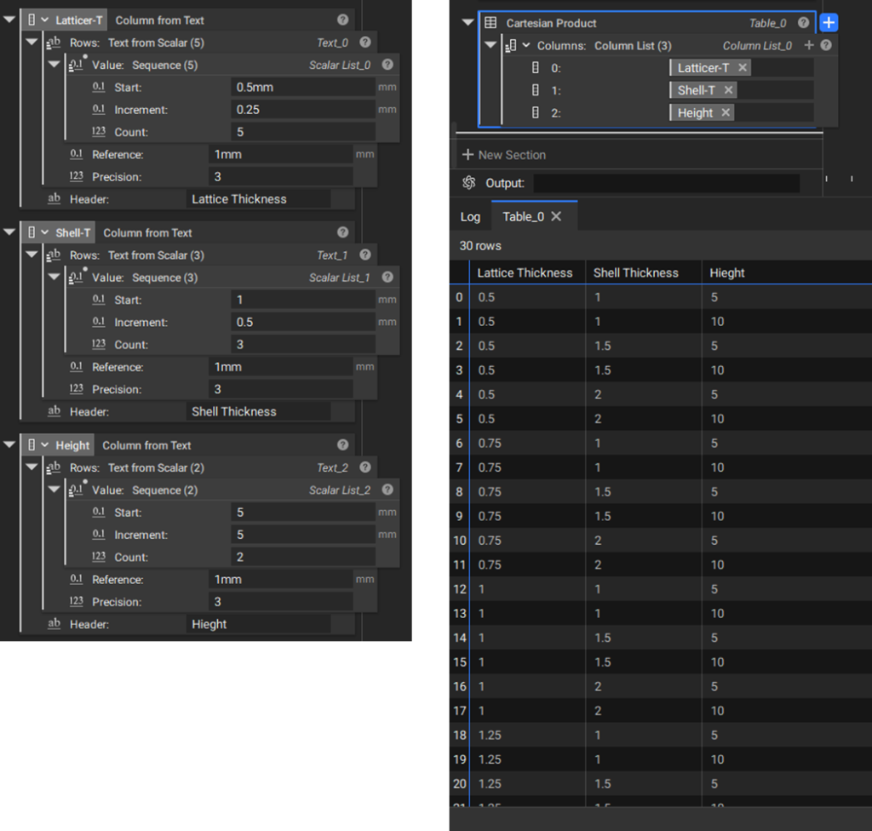Collapse Rows Text from Scalar (5)

pos(32,42)
